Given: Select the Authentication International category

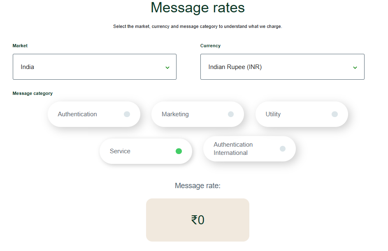Looking at the screenshot, I should (249, 149).
